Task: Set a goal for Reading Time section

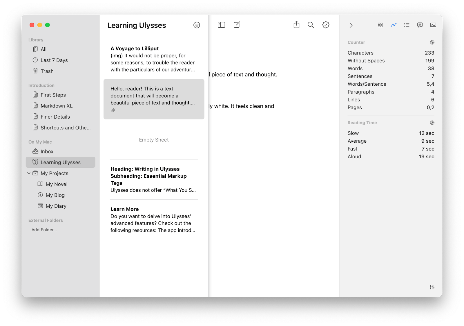Action: coord(432,123)
